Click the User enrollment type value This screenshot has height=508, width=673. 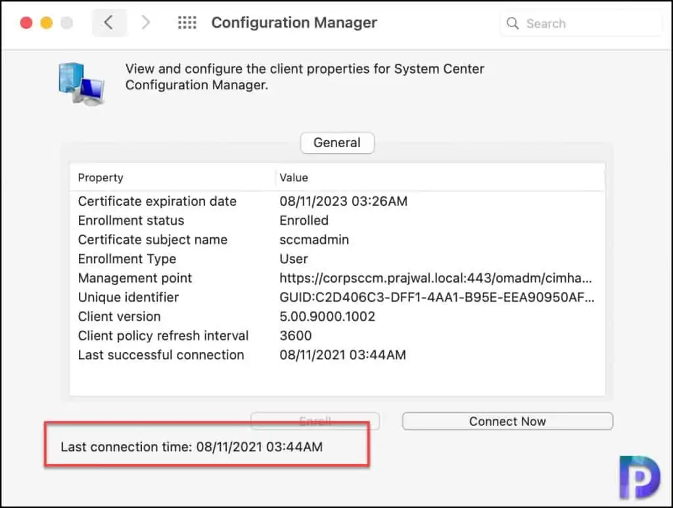(x=294, y=259)
